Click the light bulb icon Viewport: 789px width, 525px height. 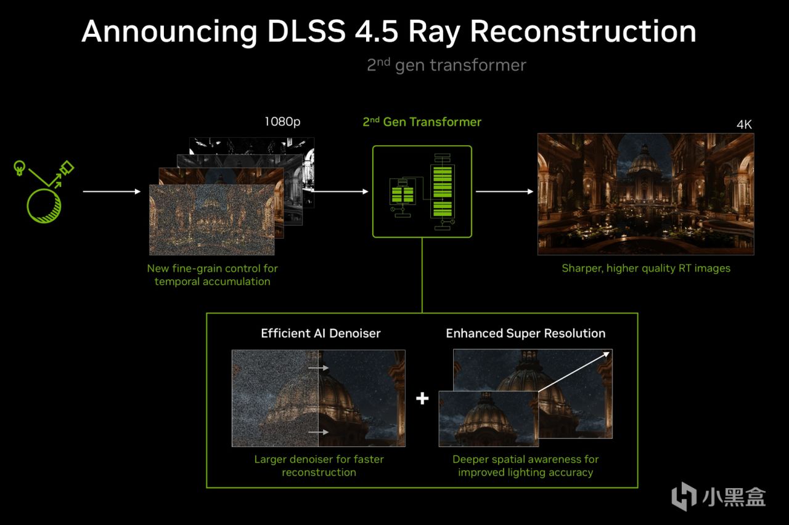(x=20, y=167)
